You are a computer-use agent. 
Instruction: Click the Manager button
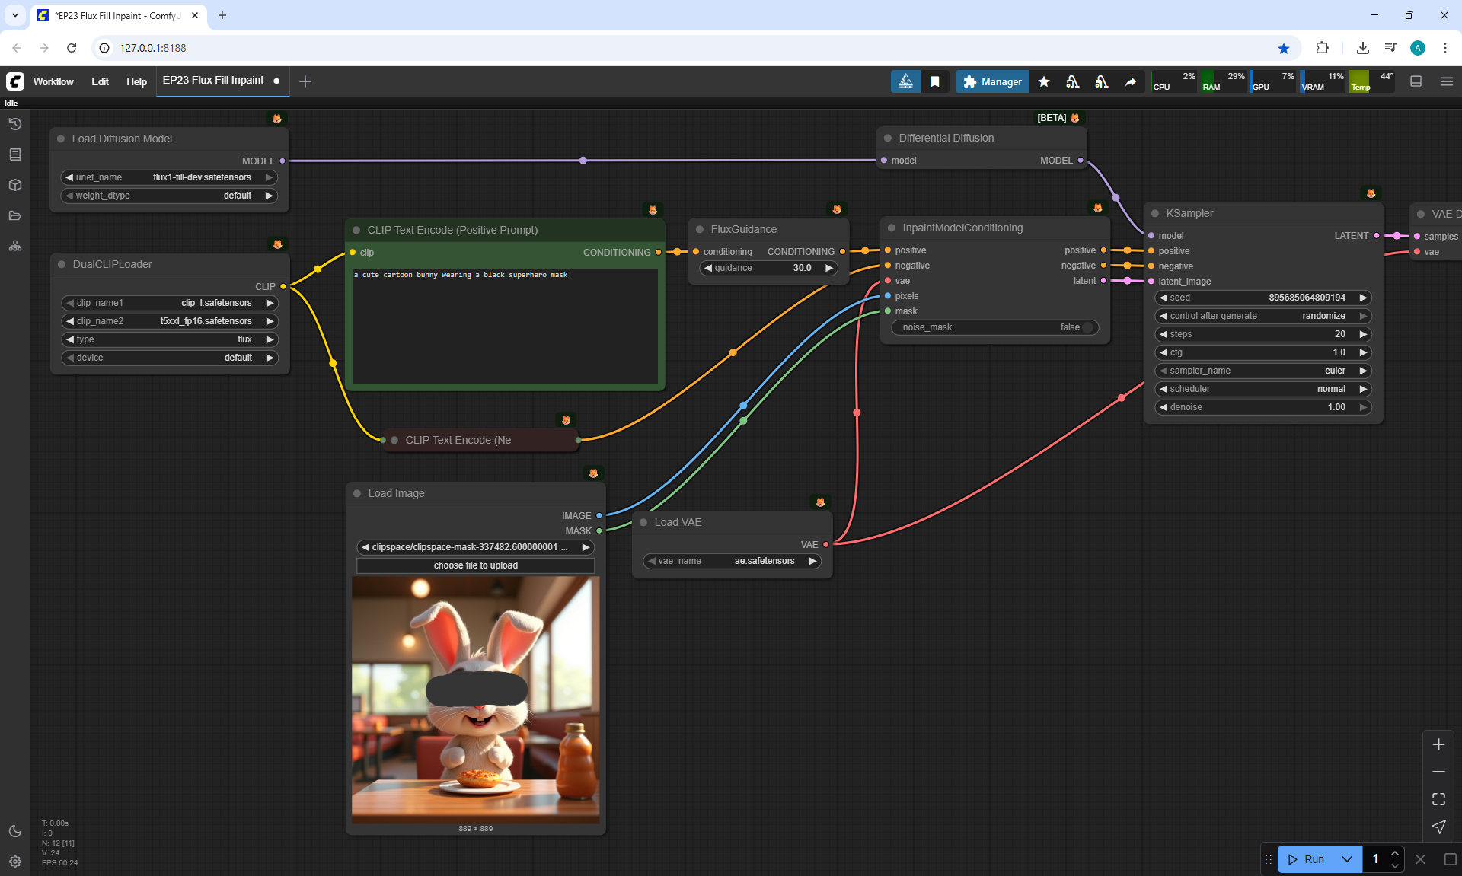[x=992, y=81]
